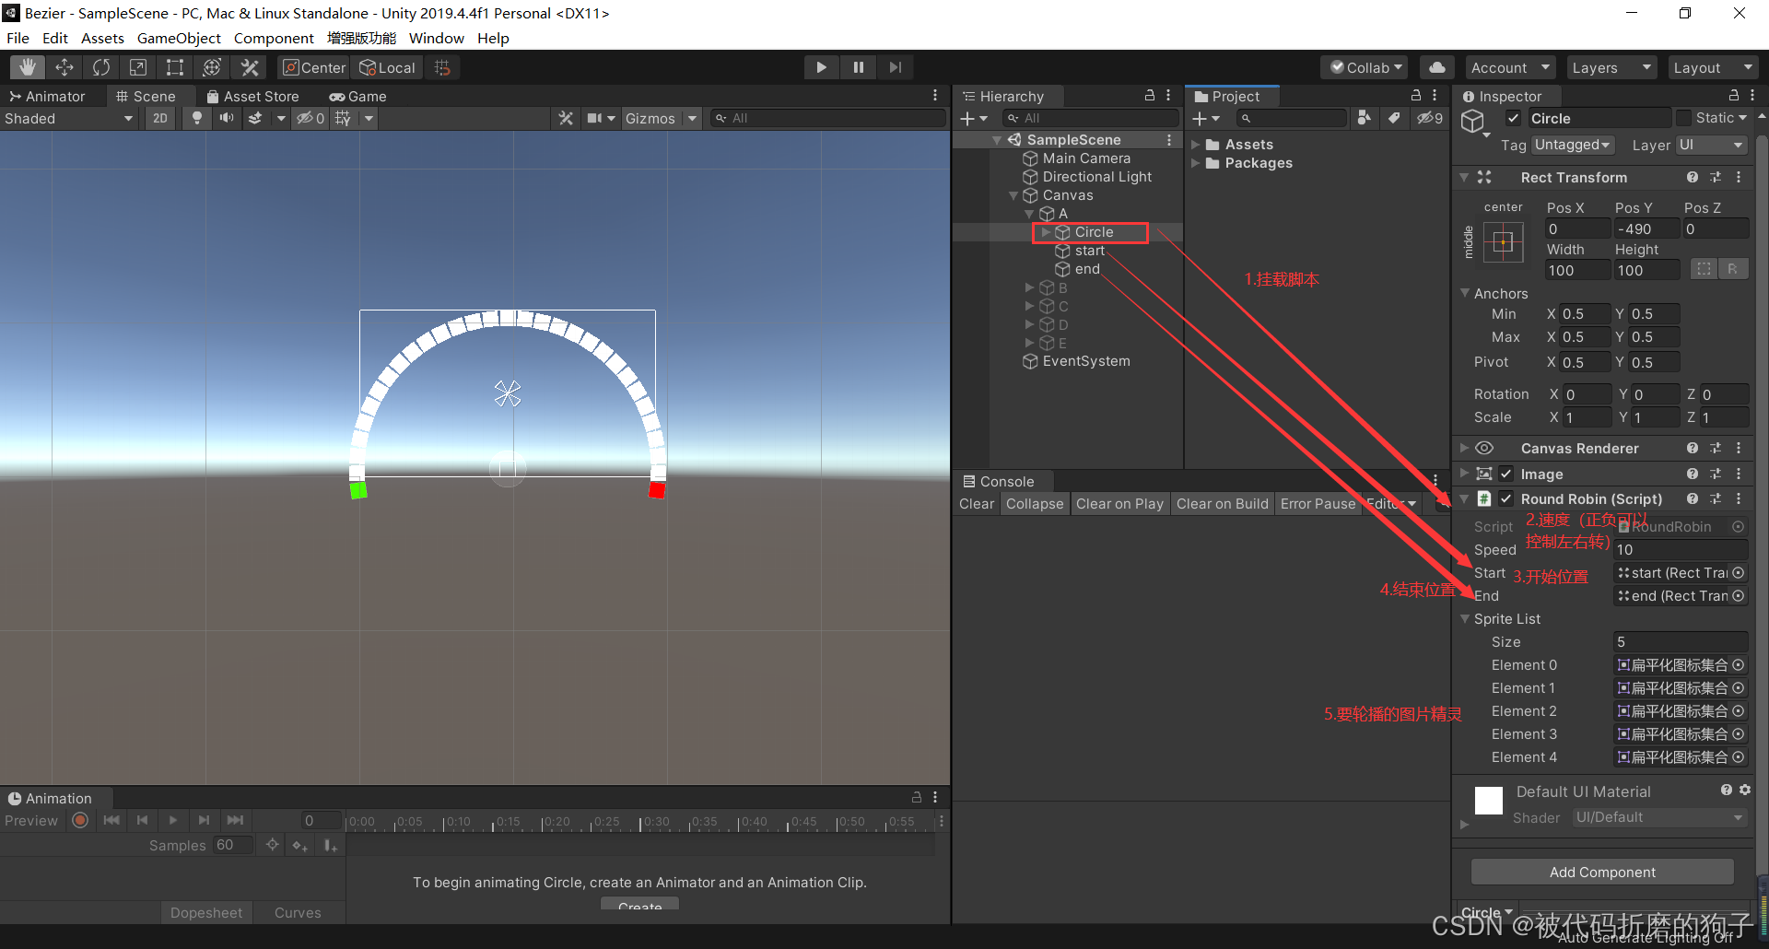Click Clear on Play in the Console
The height and width of the screenshot is (949, 1769).
(x=1119, y=503)
